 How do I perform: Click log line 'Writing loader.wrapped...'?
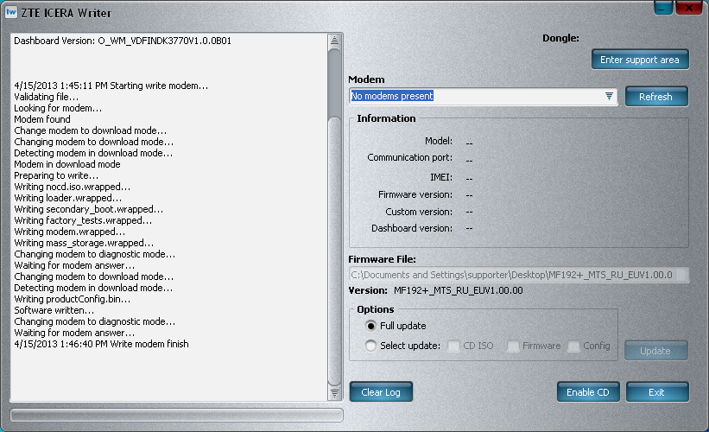click(x=68, y=198)
